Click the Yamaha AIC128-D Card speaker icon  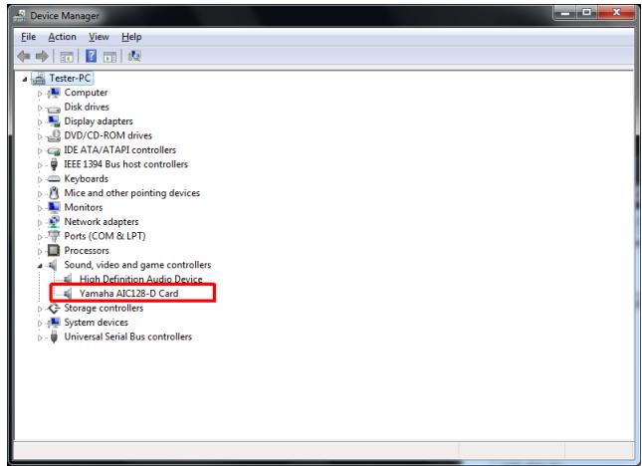tap(68, 293)
